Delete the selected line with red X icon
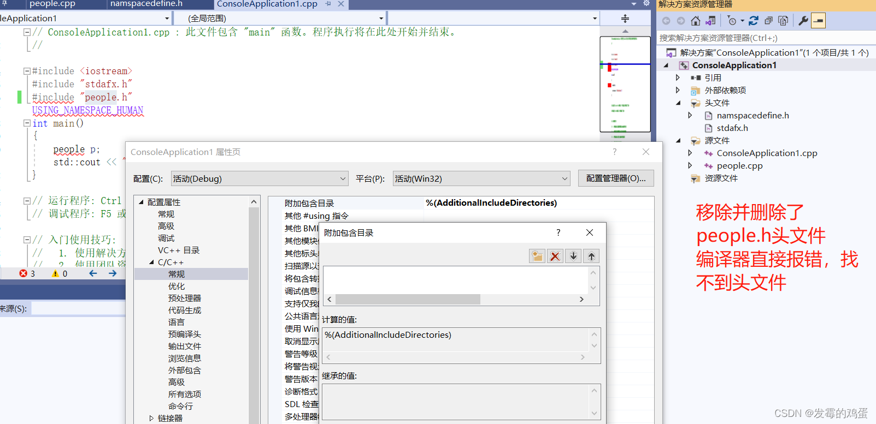This screenshot has width=876, height=424. pyautogui.click(x=555, y=256)
